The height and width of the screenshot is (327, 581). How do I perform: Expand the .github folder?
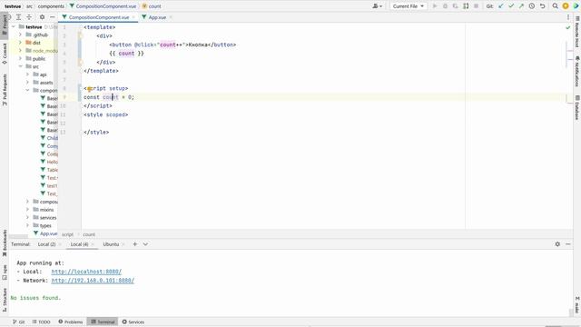[x=20, y=35]
